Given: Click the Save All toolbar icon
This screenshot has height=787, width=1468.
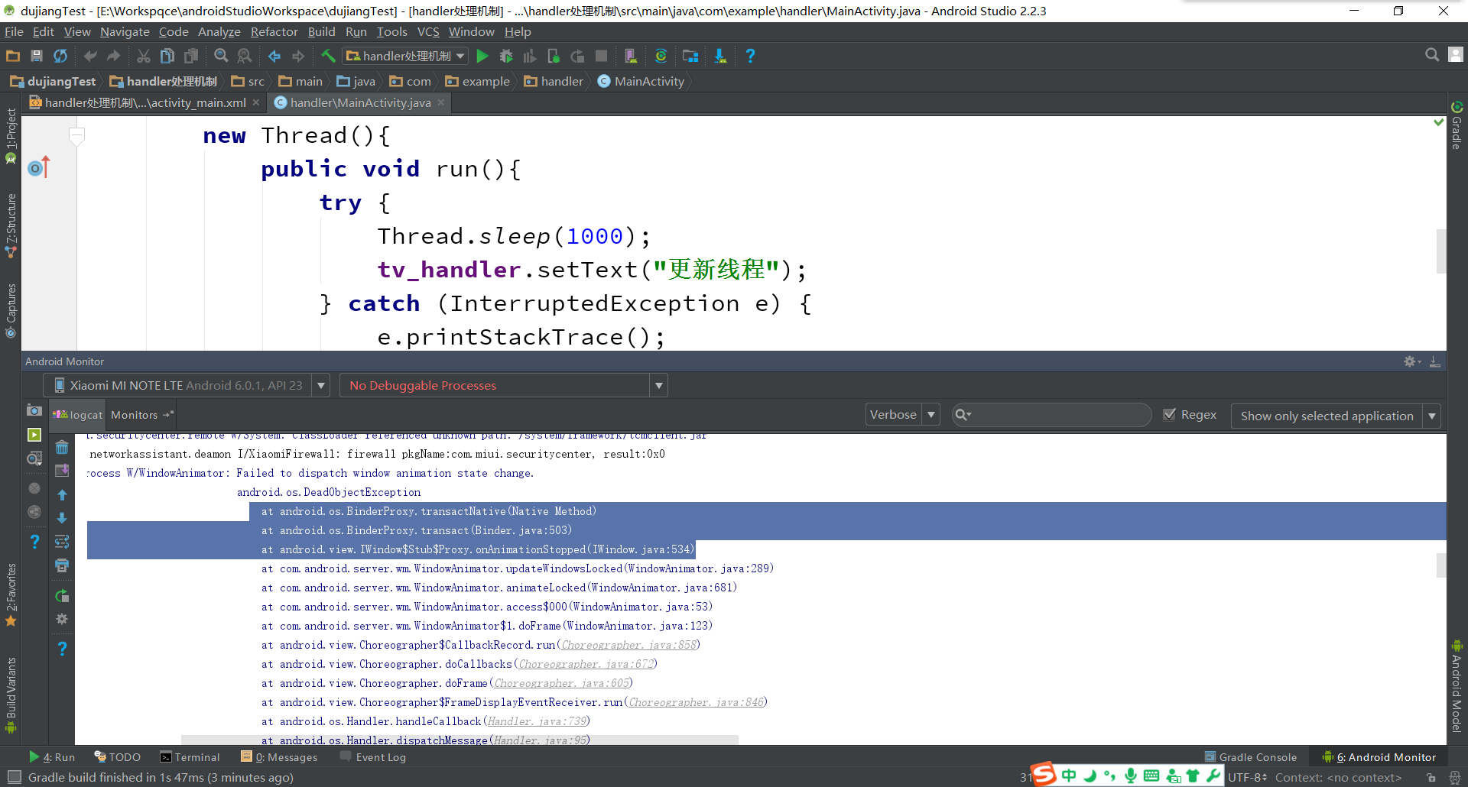Looking at the screenshot, I should [x=36, y=56].
